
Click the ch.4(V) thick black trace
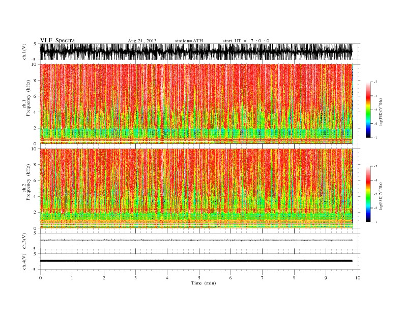click(x=196, y=261)
